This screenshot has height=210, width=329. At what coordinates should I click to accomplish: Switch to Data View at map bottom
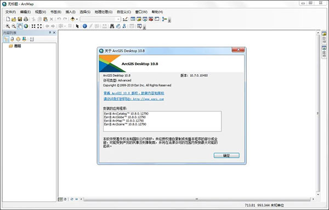coord(60,199)
